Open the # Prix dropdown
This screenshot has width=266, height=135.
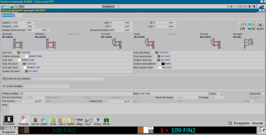[252, 101]
